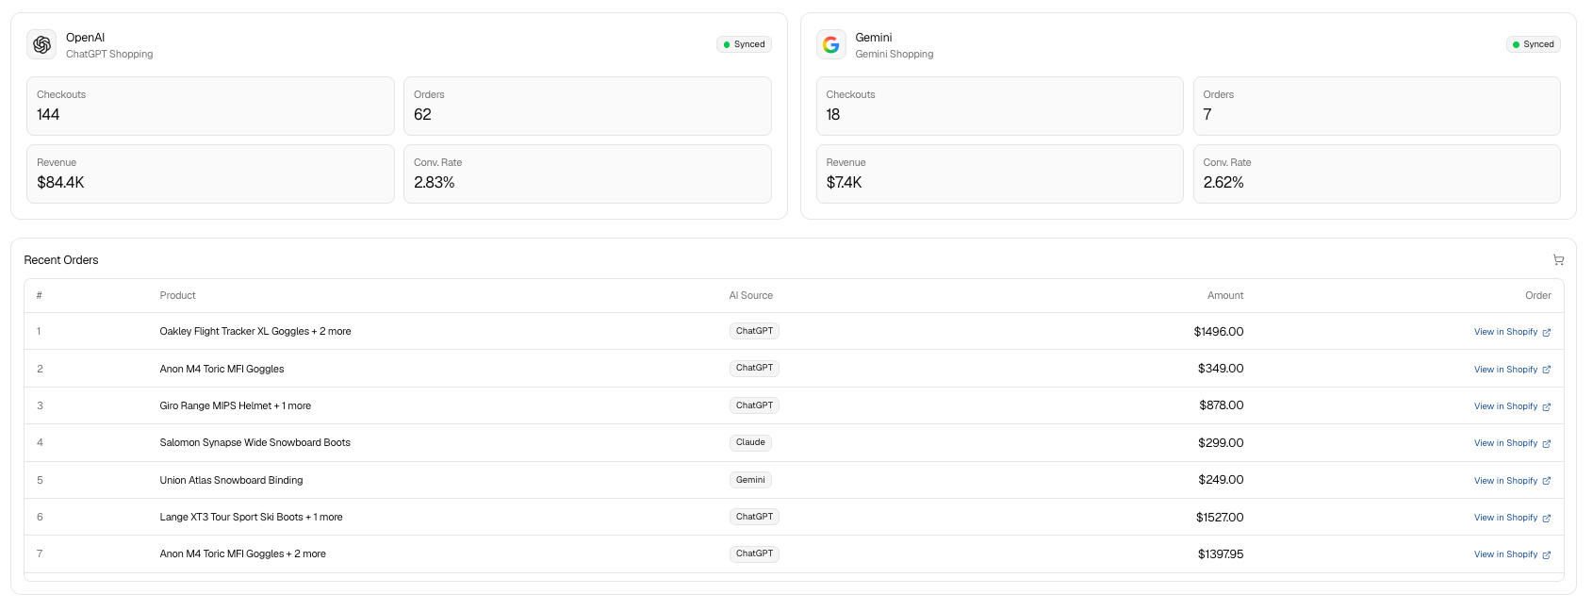Click the $249.00 amount
Viewport: 1593px width, 611px height.
click(1221, 480)
